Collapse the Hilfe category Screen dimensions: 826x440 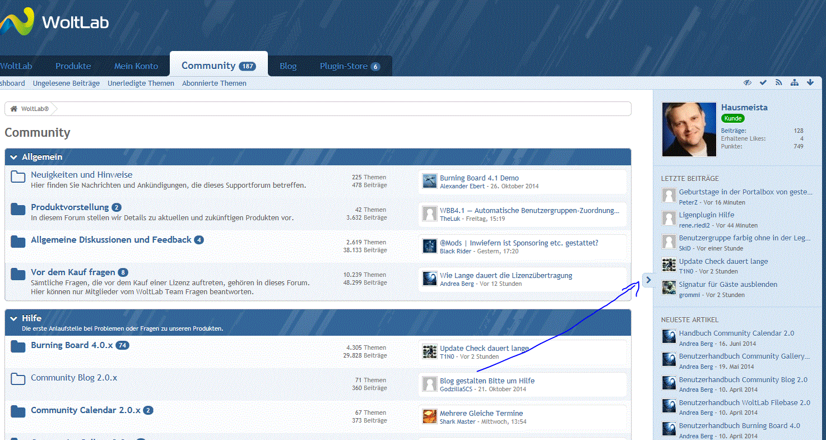[14, 318]
